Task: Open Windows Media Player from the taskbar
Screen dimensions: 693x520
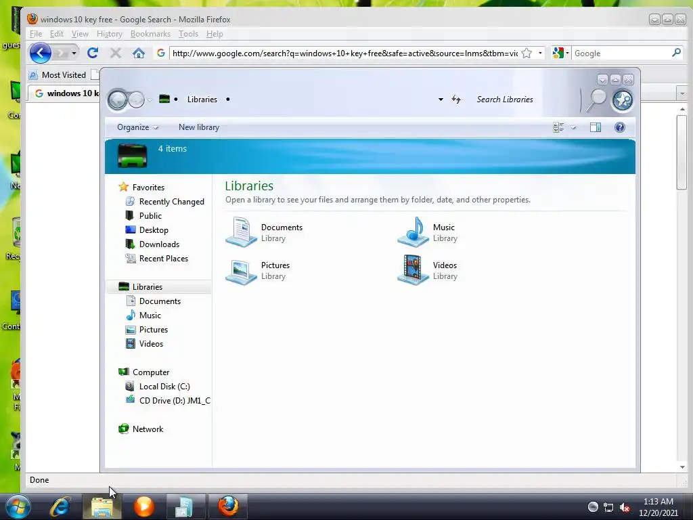Action: [144, 506]
